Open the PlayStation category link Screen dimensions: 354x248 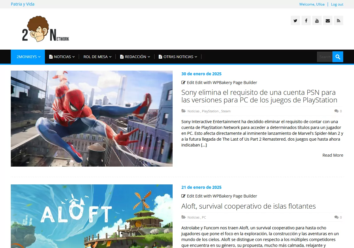(210, 111)
